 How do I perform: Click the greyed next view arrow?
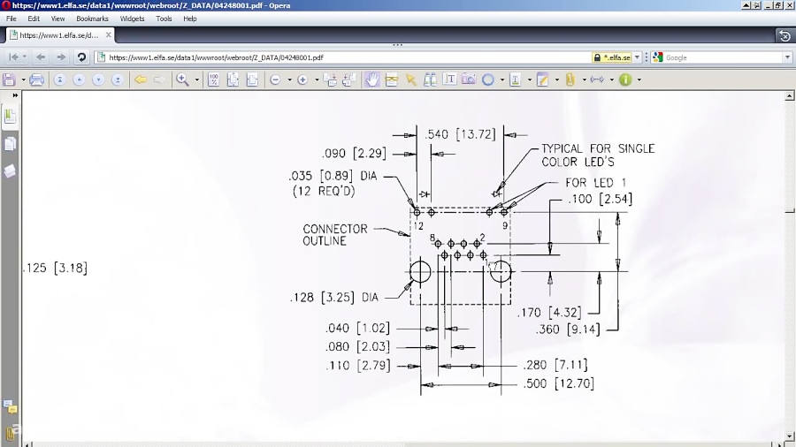tap(159, 80)
